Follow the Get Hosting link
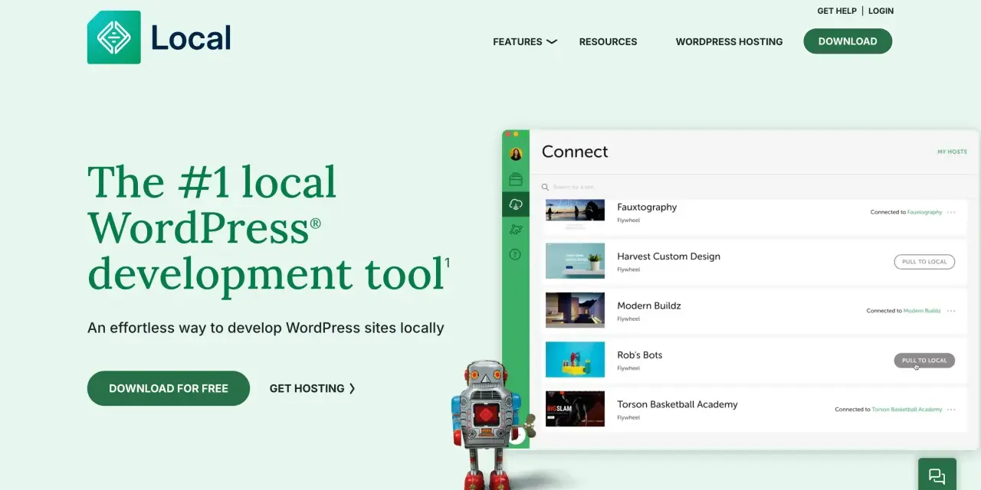This screenshot has width=981, height=490. (313, 388)
